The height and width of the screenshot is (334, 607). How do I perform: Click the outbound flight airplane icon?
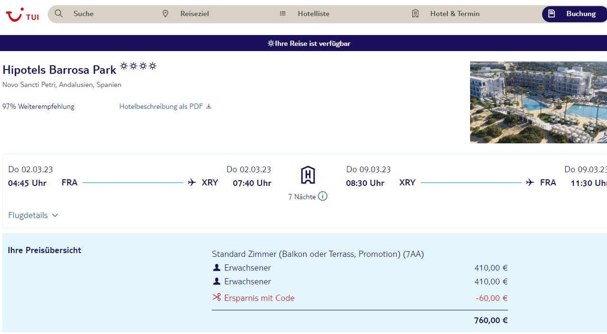point(192,182)
